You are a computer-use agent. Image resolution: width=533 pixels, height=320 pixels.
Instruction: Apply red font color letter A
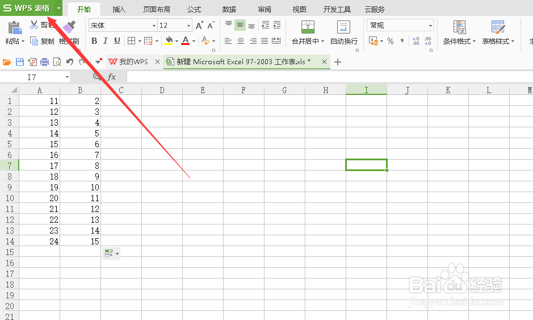(x=185, y=41)
